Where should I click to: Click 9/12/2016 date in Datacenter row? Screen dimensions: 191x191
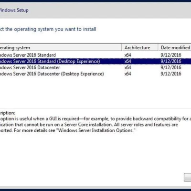coord(171,67)
